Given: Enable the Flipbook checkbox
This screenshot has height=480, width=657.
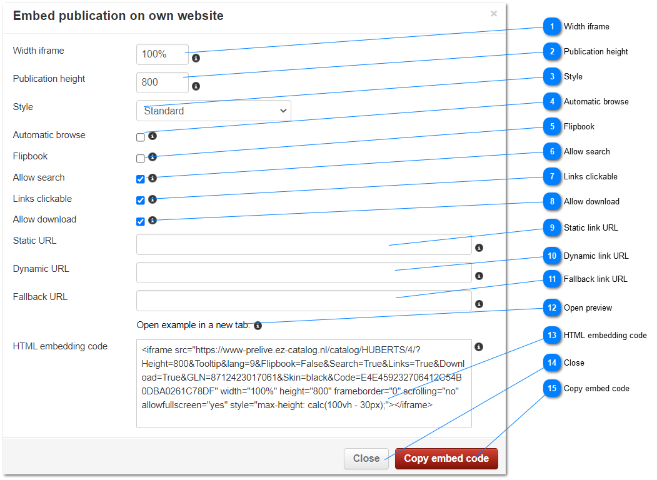Looking at the screenshot, I should [x=141, y=158].
